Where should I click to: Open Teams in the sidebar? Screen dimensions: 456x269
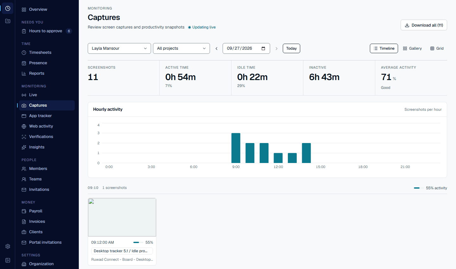47,179
